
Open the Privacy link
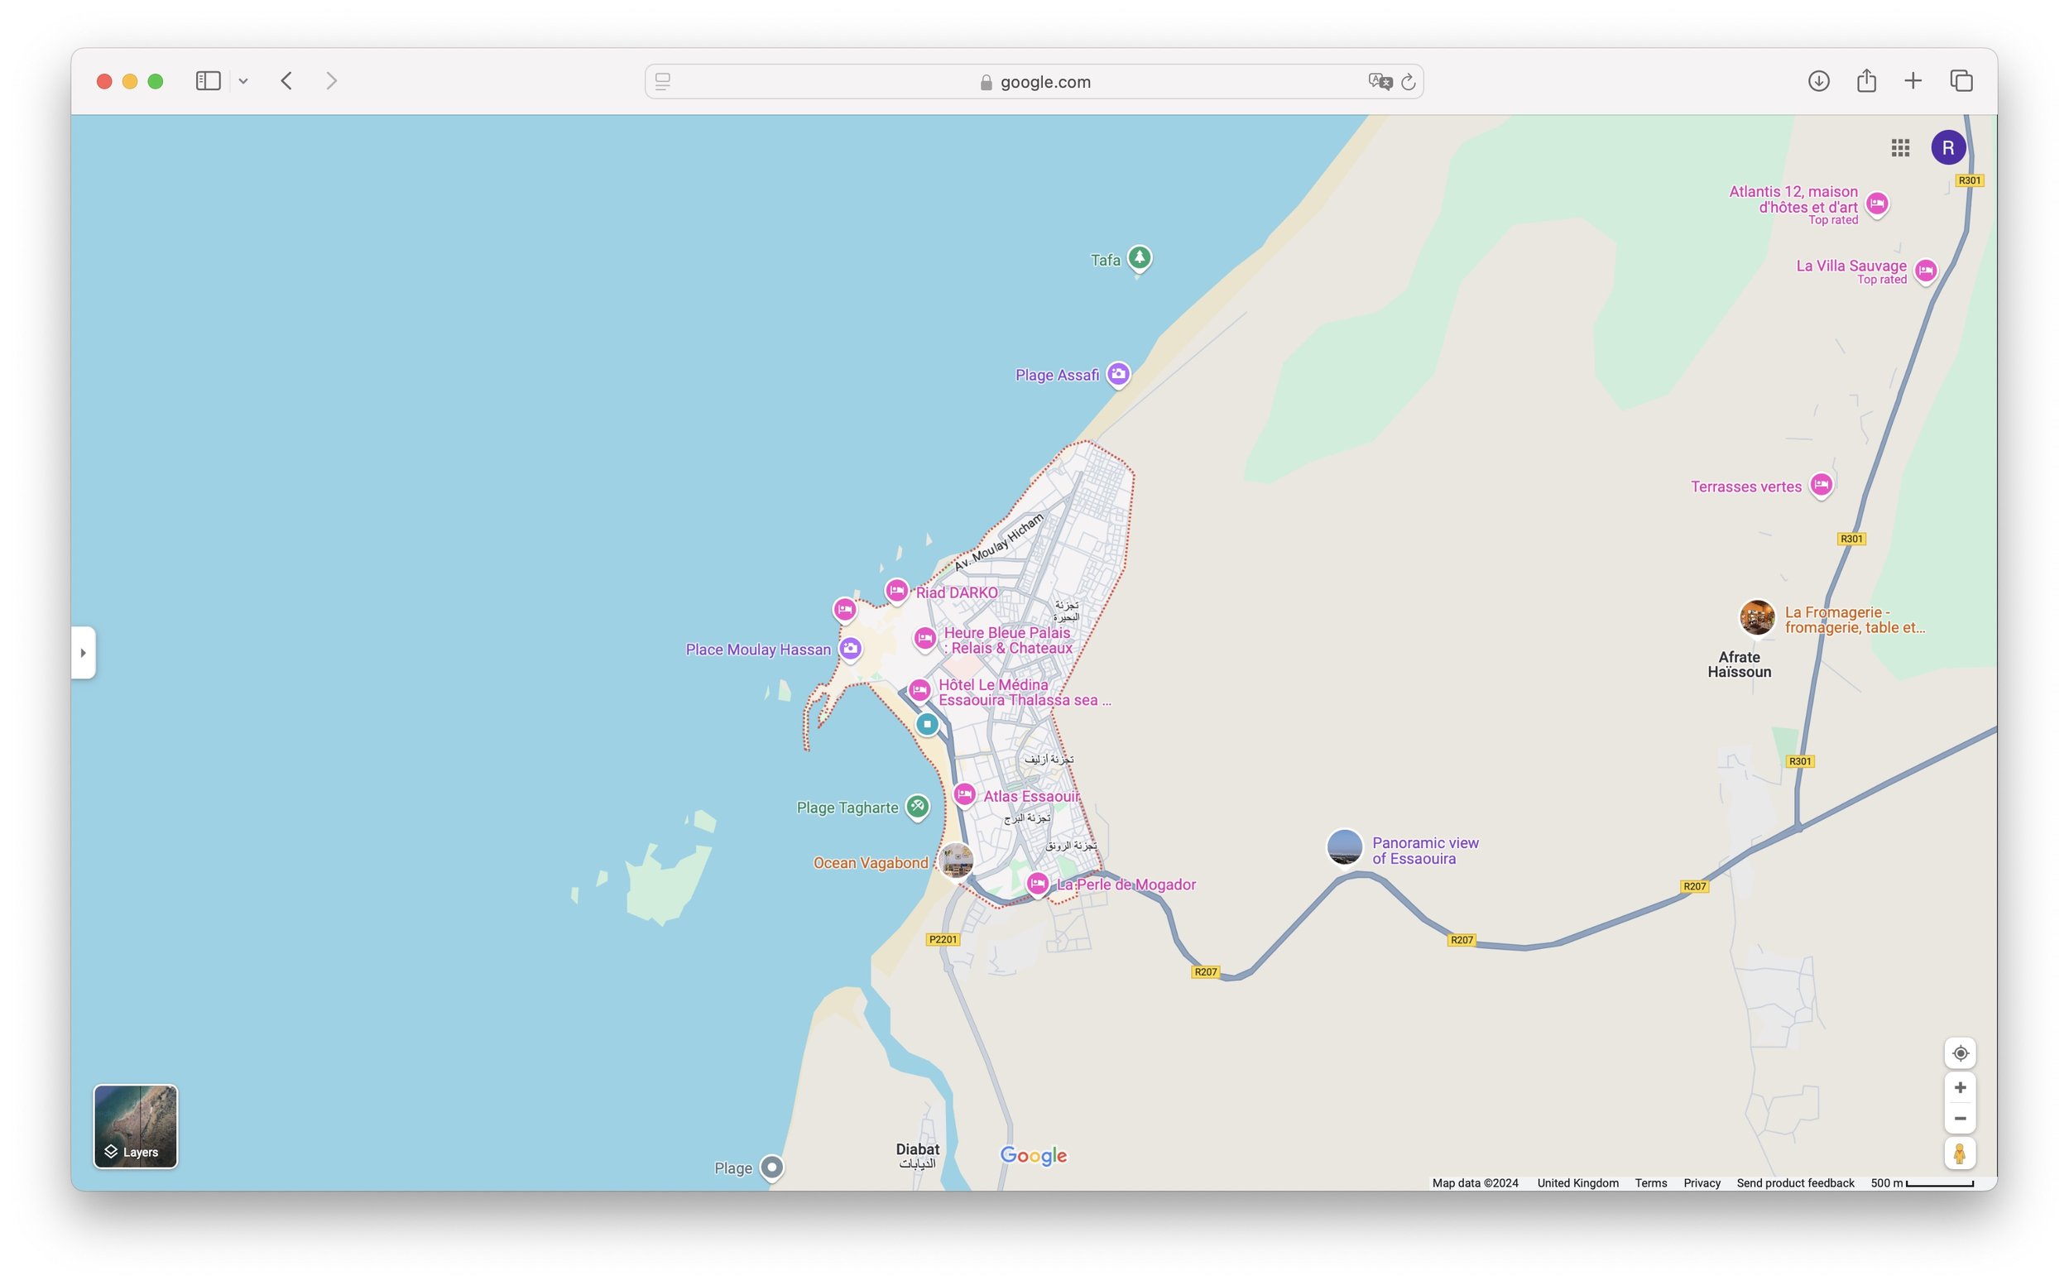(1701, 1183)
